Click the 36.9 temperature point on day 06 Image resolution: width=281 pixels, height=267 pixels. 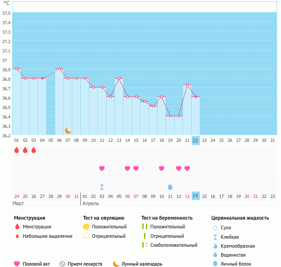pos(59,69)
